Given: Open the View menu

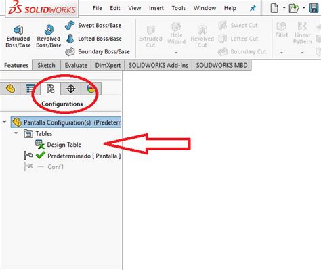Looking at the screenshot, I should tap(135, 8).
